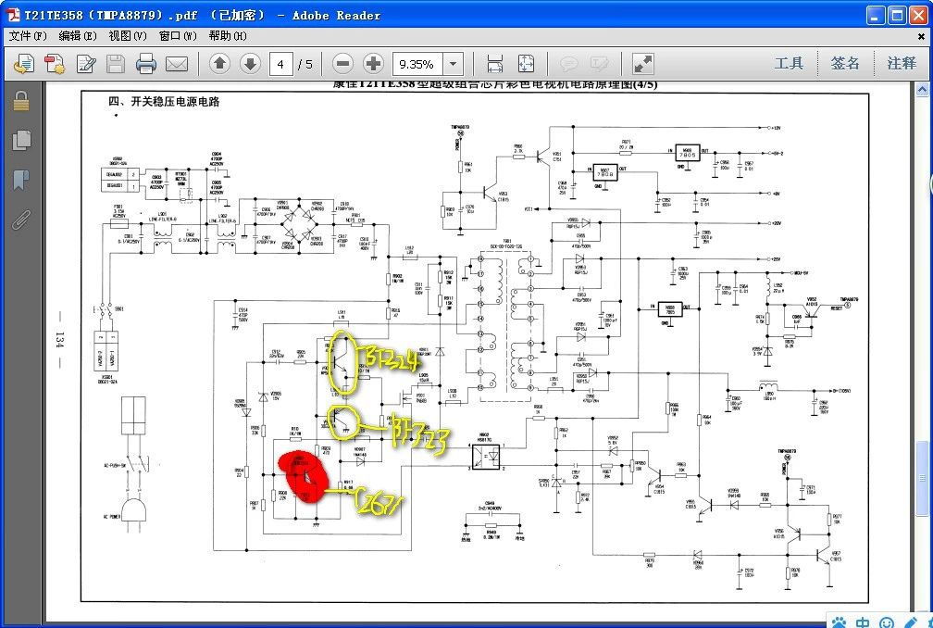
Task: Open the 帮助(H) menu
Action: pyautogui.click(x=228, y=36)
